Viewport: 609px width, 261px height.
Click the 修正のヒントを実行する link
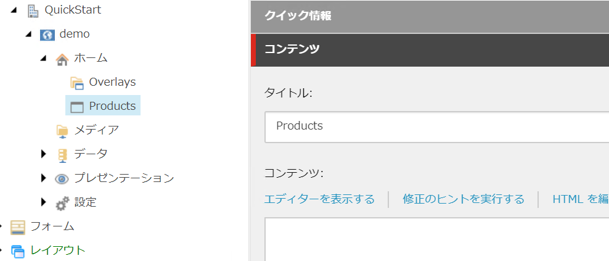point(464,199)
